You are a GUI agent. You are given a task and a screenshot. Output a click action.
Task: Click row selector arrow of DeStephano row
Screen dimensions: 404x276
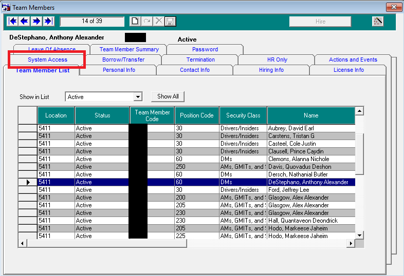[28, 182]
